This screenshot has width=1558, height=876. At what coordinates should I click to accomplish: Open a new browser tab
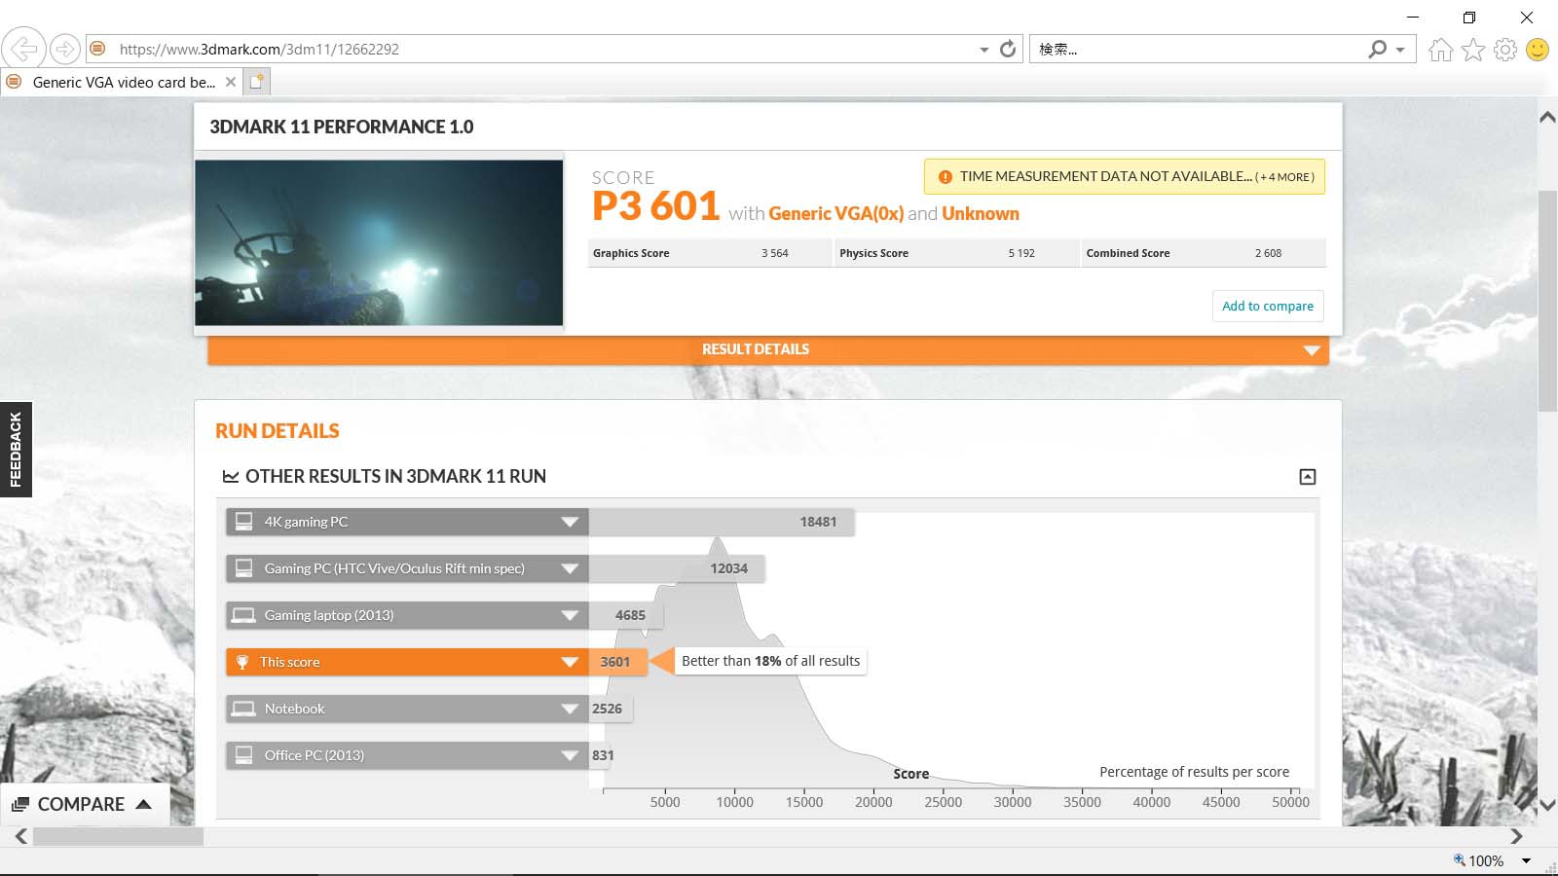tap(256, 82)
